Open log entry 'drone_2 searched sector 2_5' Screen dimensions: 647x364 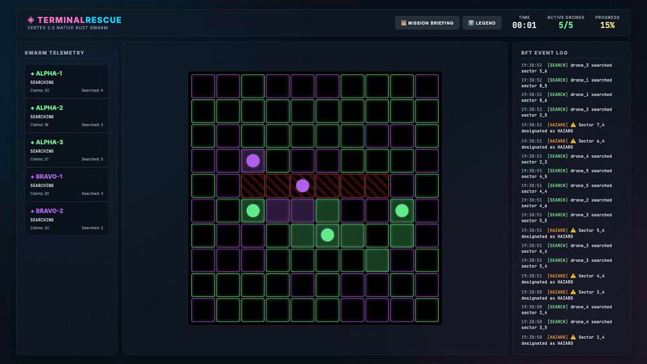coord(567,112)
